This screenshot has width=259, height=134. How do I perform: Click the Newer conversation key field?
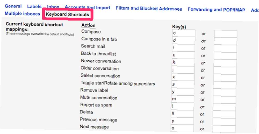coord(183,62)
